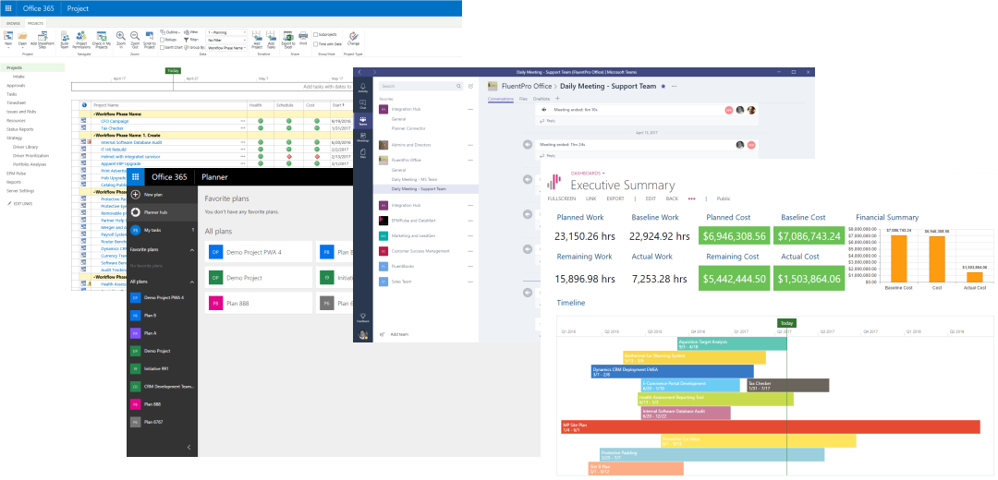Viewport: 998px width, 480px height.
Task: Click Add team in Teams sidebar
Action: (x=399, y=334)
